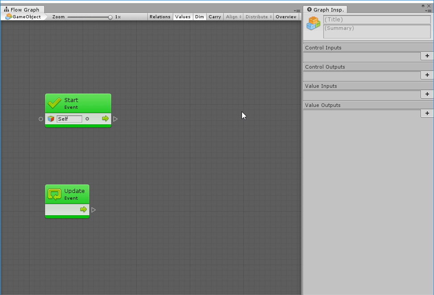Click the graph cubes icon in Graph Inspector
This screenshot has height=295, width=434.
313,24
